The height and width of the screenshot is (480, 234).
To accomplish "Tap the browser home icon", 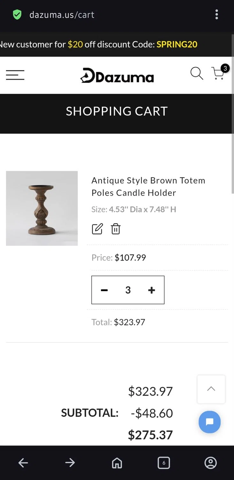I will (117, 463).
